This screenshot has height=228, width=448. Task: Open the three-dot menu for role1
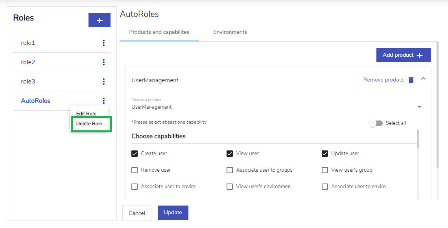pos(104,43)
